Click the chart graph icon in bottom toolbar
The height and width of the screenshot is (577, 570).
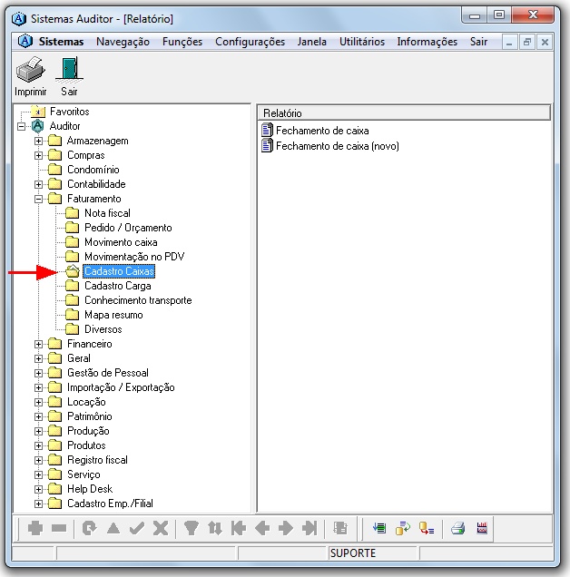coord(482,528)
